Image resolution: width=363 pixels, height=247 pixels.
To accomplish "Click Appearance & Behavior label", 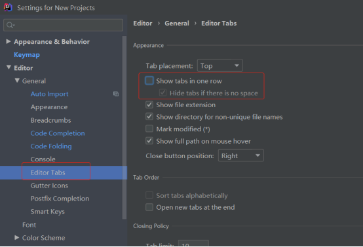I will (52, 42).
